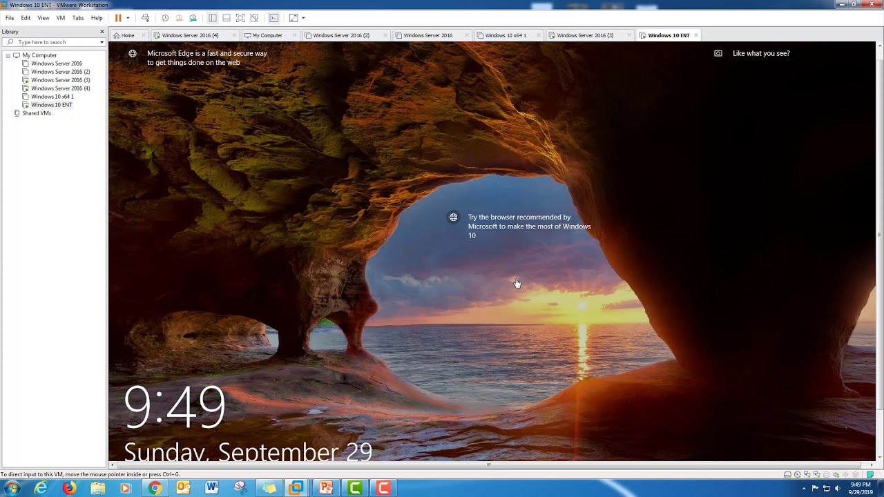884x497 pixels.
Task: Open the stretch display dropdown arrow
Action: point(303,18)
